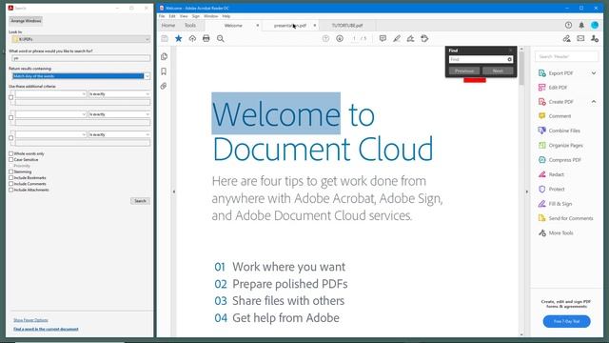609x343 pixels.
Task: Collapse the Create PDF chevron
Action: click(x=594, y=102)
